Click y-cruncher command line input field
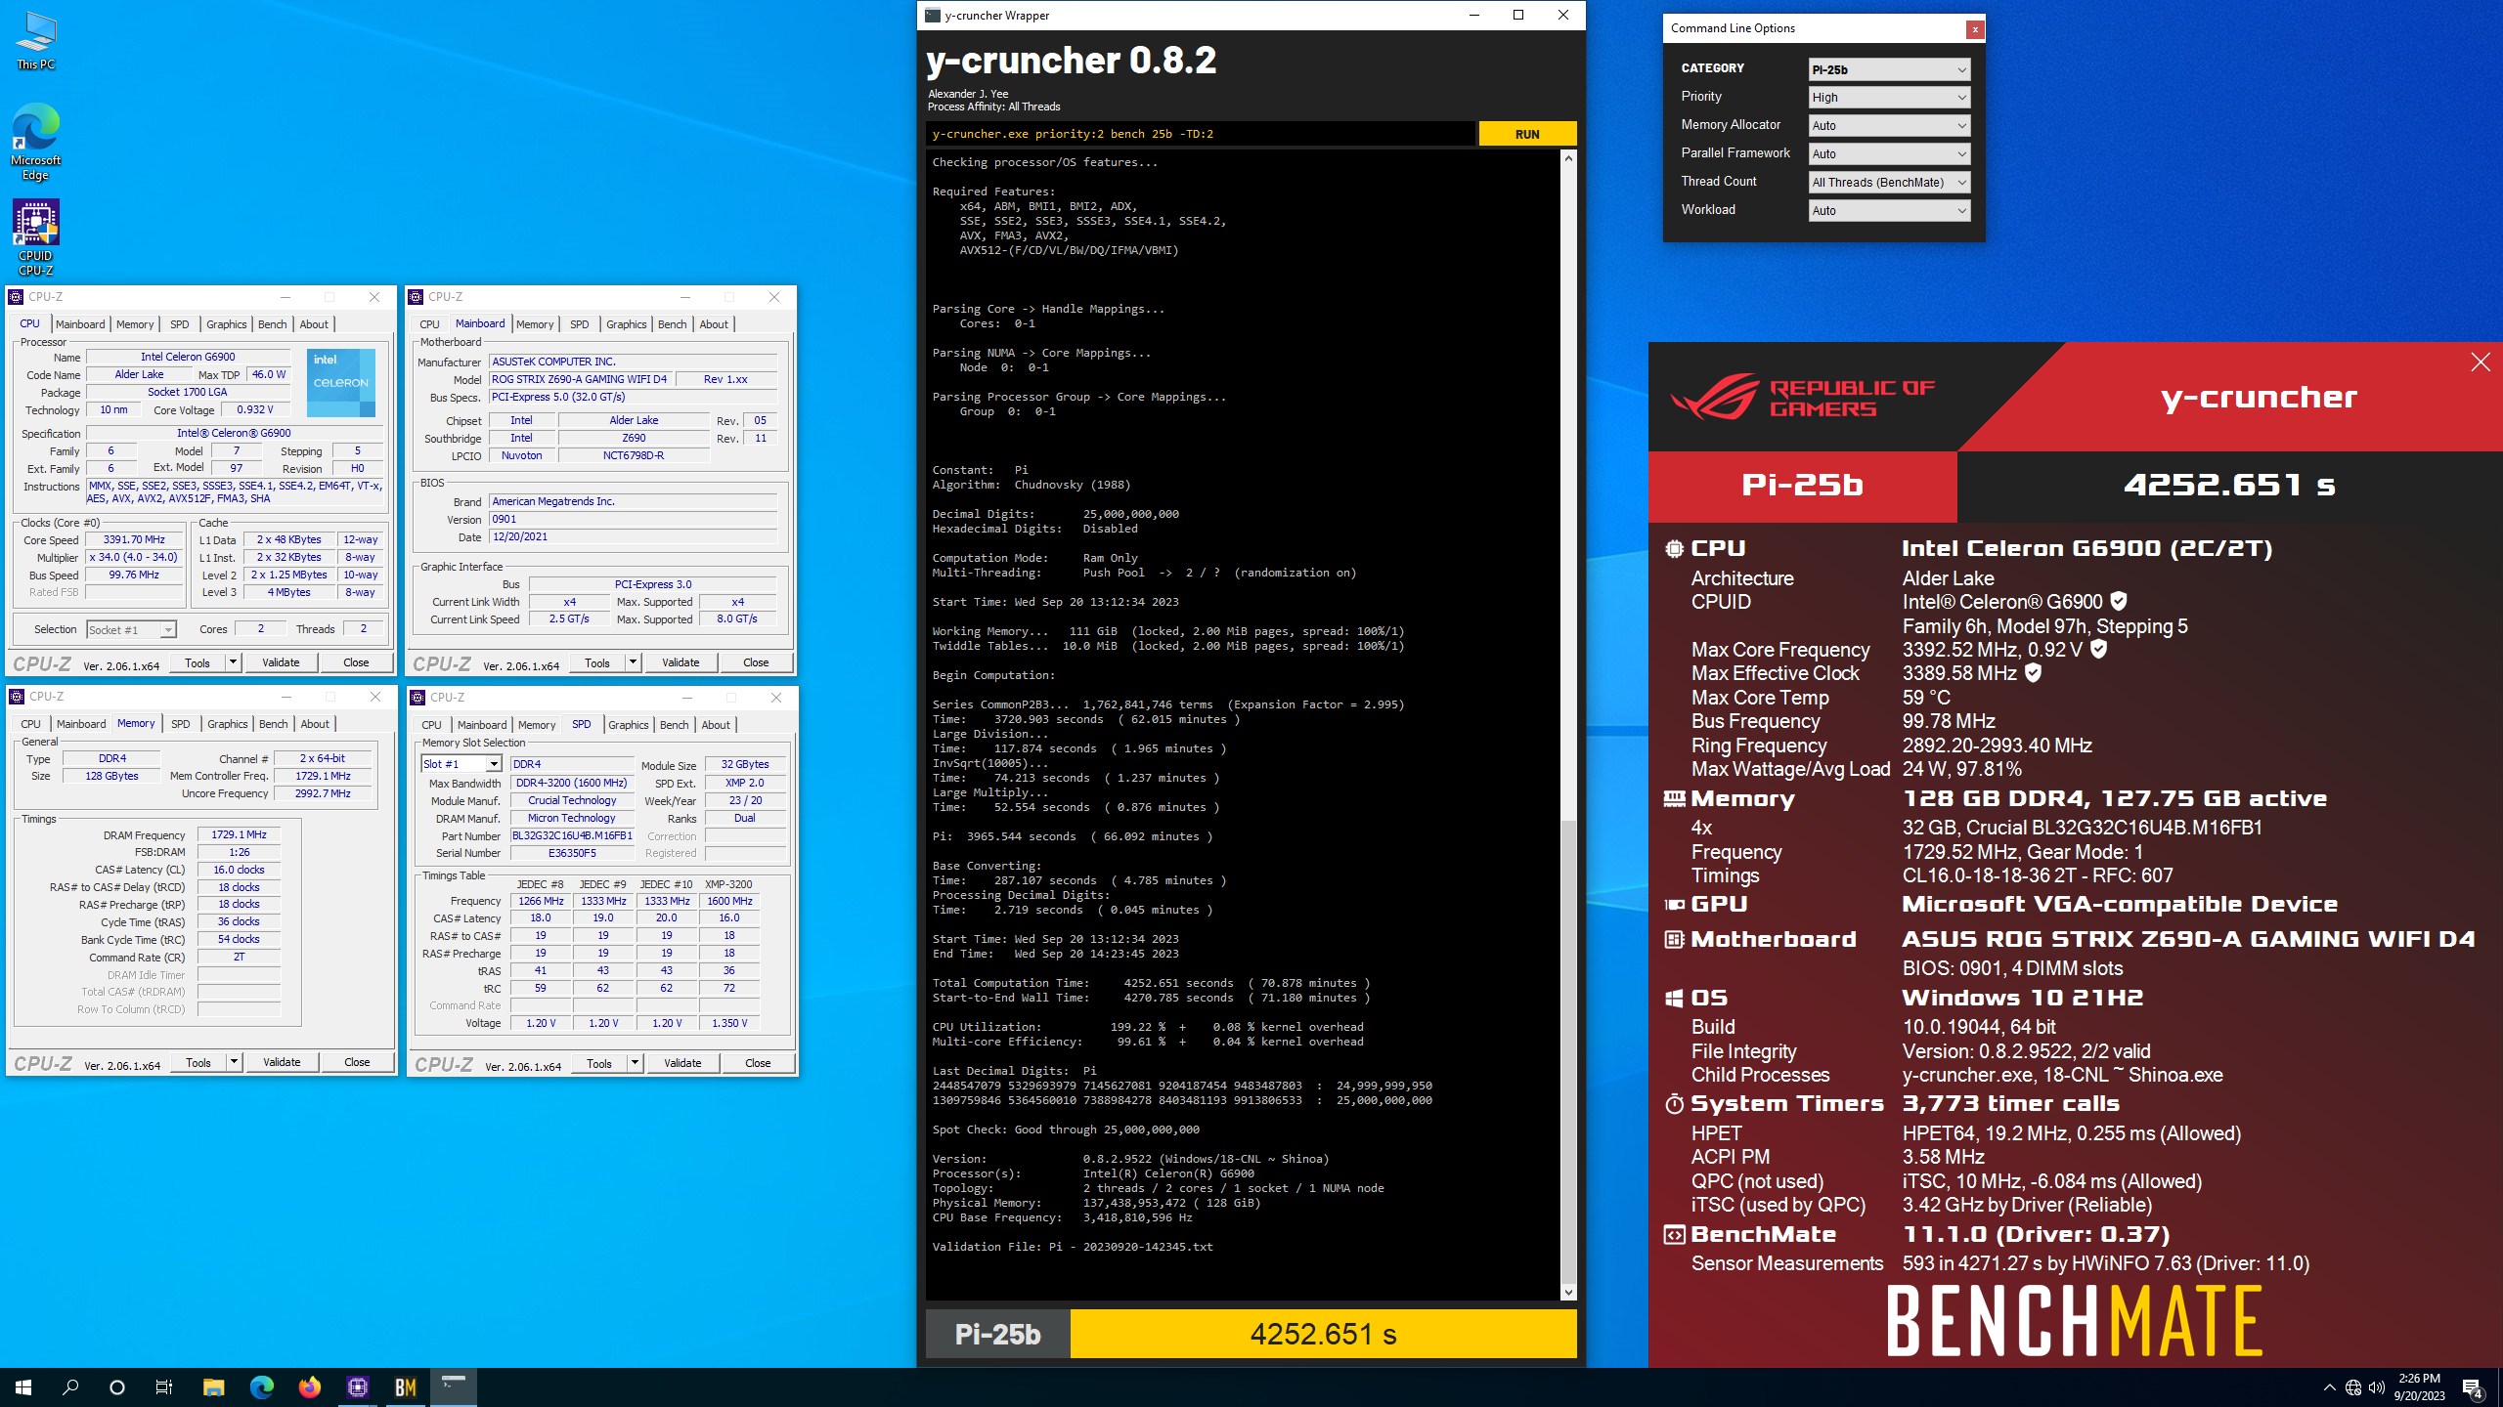This screenshot has width=2503, height=1407. point(1201,134)
